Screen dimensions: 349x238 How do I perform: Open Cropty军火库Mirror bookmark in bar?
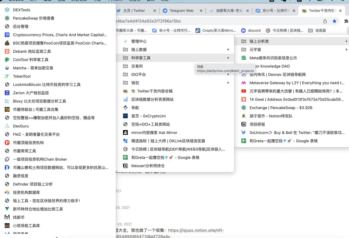tap(216, 30)
